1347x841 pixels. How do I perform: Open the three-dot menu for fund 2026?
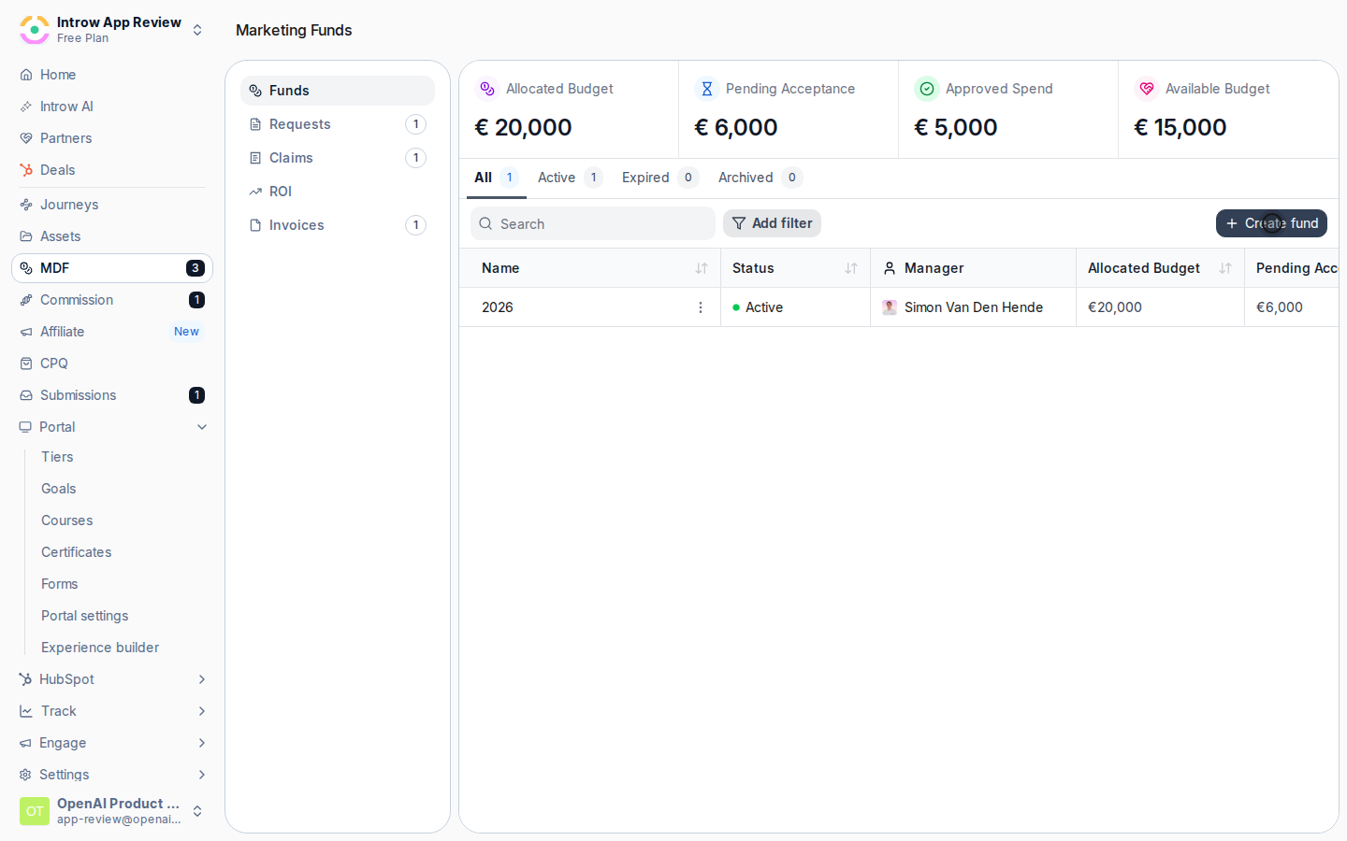[x=701, y=307]
